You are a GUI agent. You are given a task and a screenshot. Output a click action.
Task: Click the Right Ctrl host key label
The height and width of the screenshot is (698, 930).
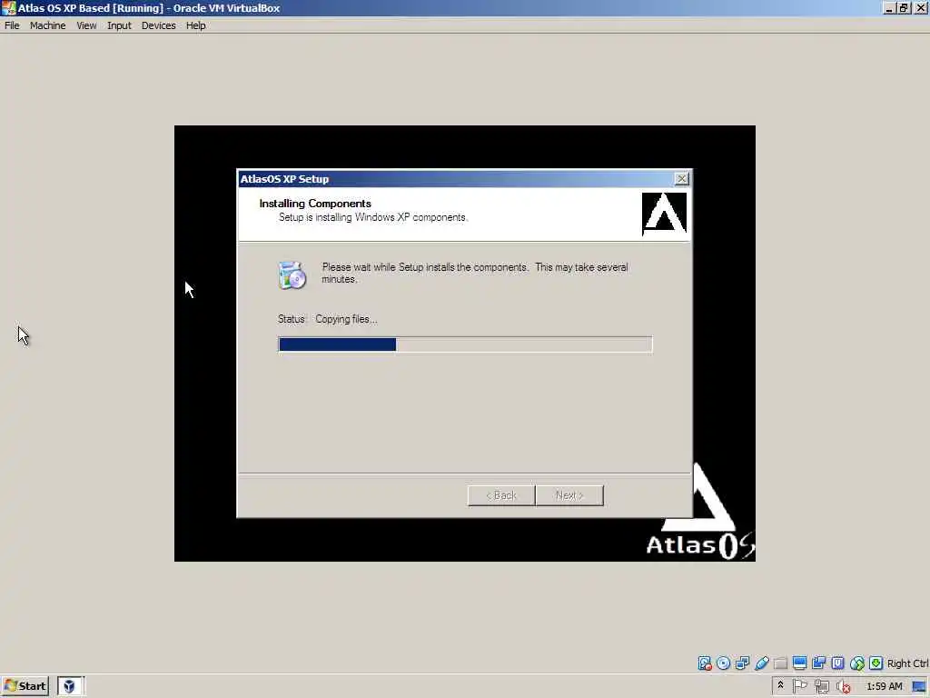(908, 663)
